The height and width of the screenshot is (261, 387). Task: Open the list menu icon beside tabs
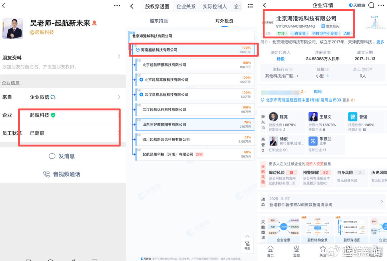pyautogui.click(x=250, y=6)
